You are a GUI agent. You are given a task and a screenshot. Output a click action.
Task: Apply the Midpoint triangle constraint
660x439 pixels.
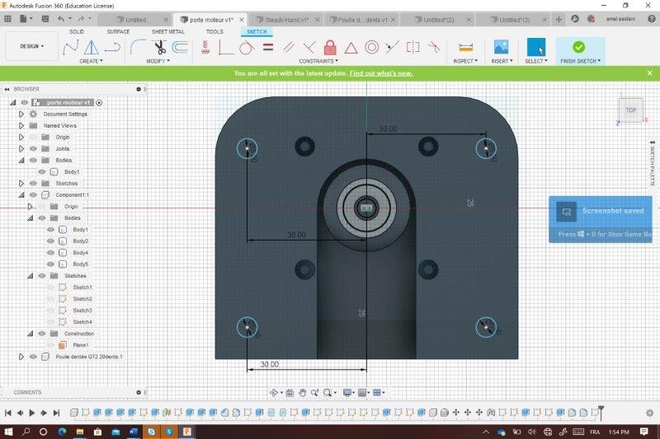[351, 48]
